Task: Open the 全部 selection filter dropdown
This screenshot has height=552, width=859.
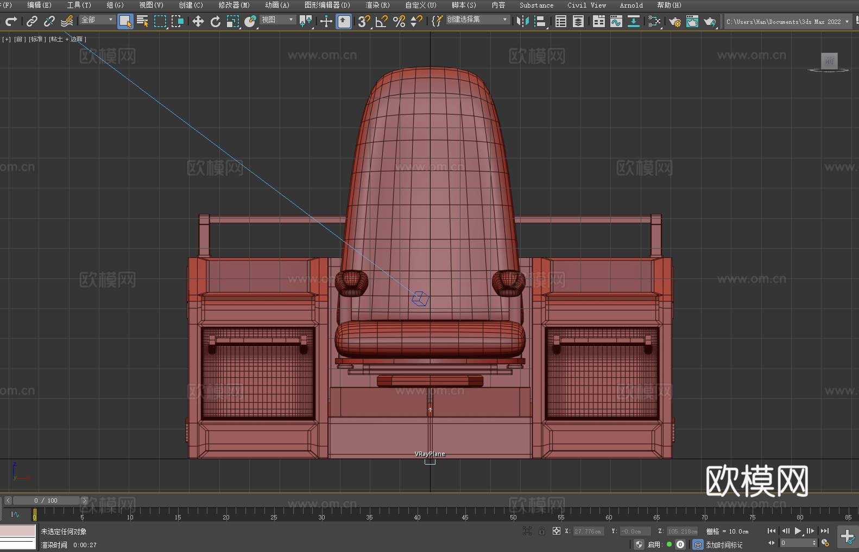Action: point(98,20)
